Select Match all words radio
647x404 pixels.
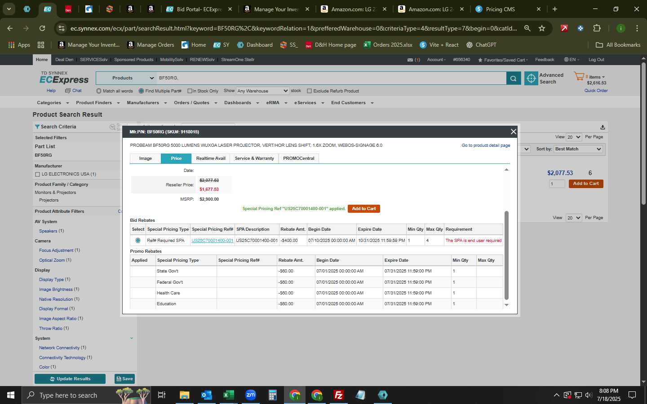pyautogui.click(x=99, y=91)
